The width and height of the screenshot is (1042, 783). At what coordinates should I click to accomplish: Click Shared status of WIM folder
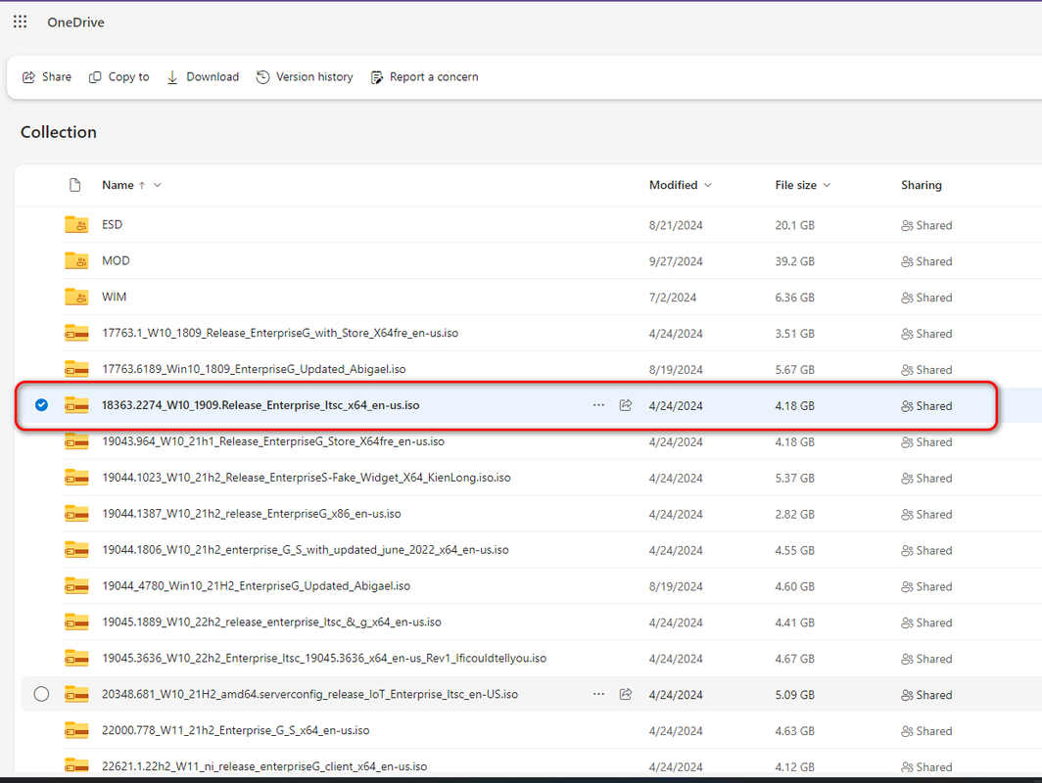pos(926,298)
